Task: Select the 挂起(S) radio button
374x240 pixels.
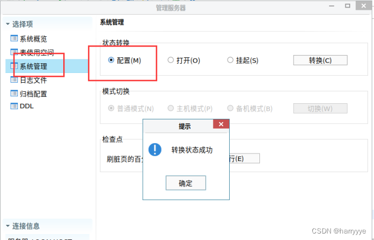Action: click(x=230, y=60)
